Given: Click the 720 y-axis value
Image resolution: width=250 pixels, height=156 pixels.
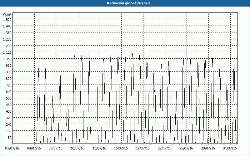Looking at the screenshot, I should (x=9, y=85).
